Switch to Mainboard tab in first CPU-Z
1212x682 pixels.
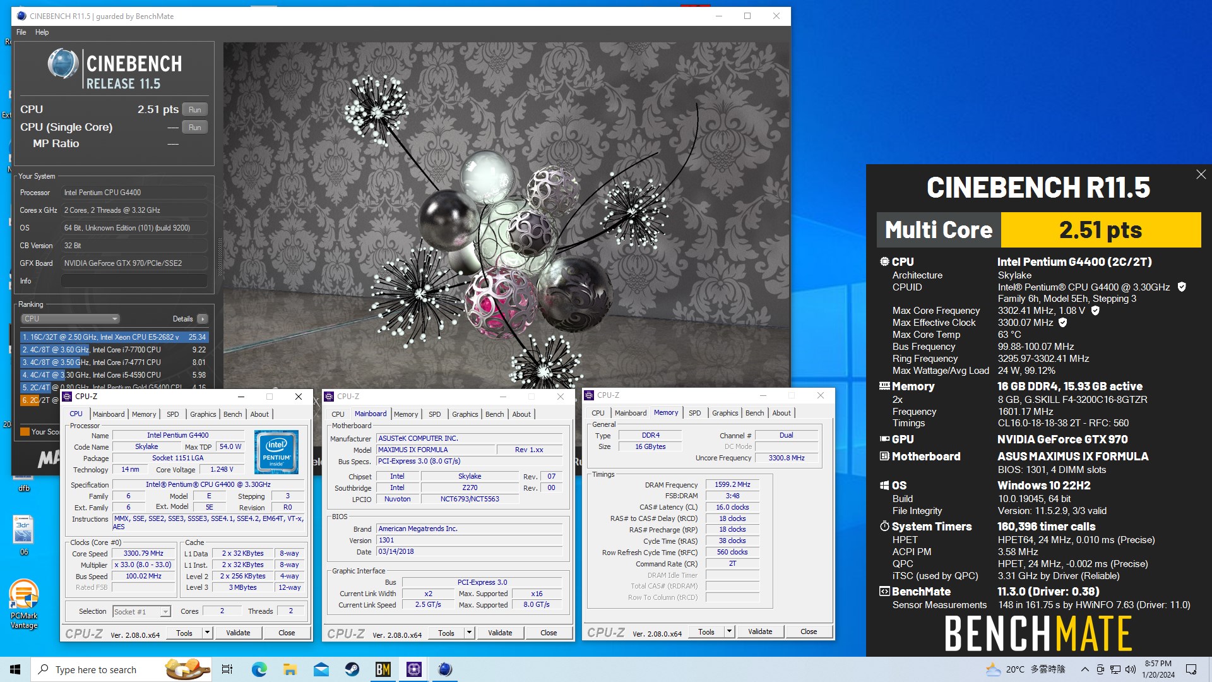(x=109, y=414)
